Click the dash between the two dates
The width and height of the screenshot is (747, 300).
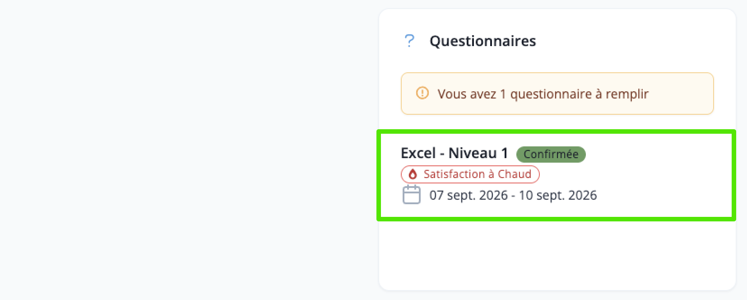[513, 196]
